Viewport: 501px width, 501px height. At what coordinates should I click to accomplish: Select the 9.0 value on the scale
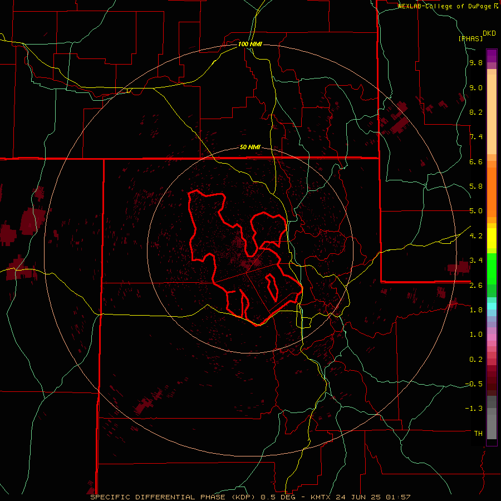476,87
